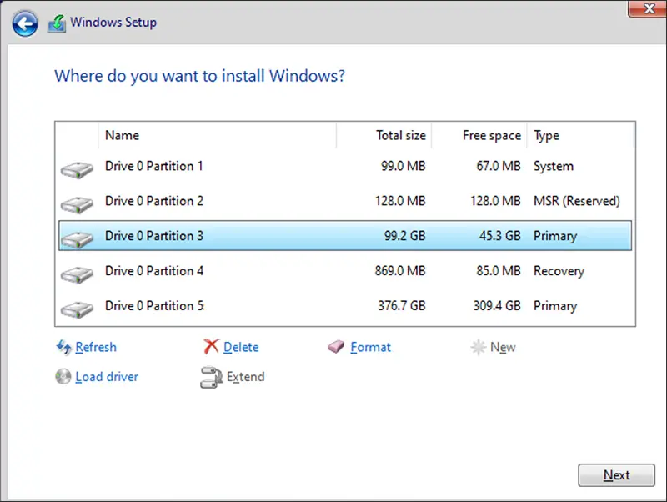Click the 99.2 GB total size value
This screenshot has width=667, height=502.
pos(405,236)
